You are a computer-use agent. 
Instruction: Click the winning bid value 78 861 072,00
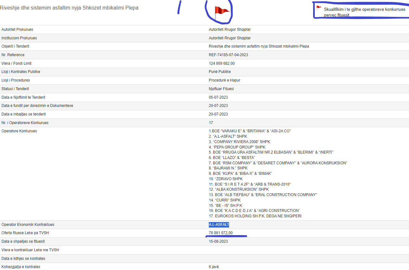tap(221, 233)
